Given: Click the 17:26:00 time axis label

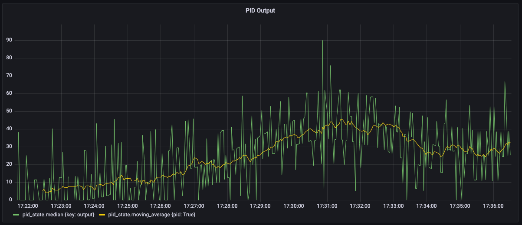Looking at the screenshot, I should click(x=161, y=206).
